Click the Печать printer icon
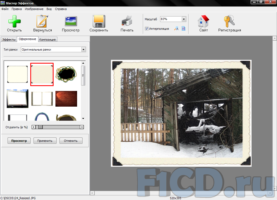277x200 pixels. coord(127,21)
